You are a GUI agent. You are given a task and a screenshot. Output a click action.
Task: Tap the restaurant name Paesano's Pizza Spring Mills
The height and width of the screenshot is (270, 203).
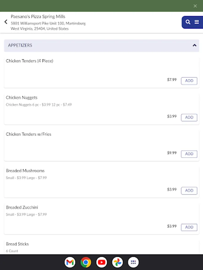click(38, 16)
